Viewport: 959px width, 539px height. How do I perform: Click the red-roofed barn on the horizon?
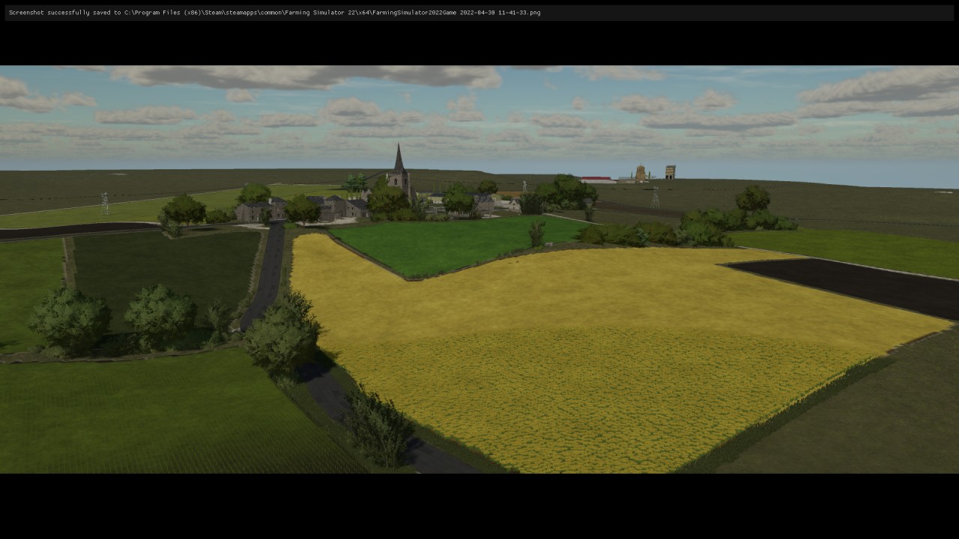599,180
